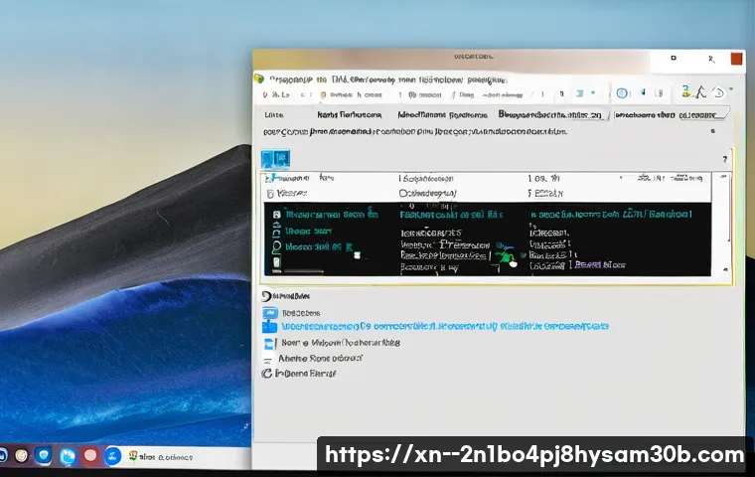
Task: Close the window with the orange-red button
Action: [736, 59]
